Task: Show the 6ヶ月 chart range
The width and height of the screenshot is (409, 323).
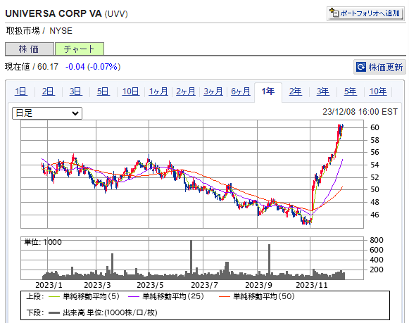Action: (241, 91)
